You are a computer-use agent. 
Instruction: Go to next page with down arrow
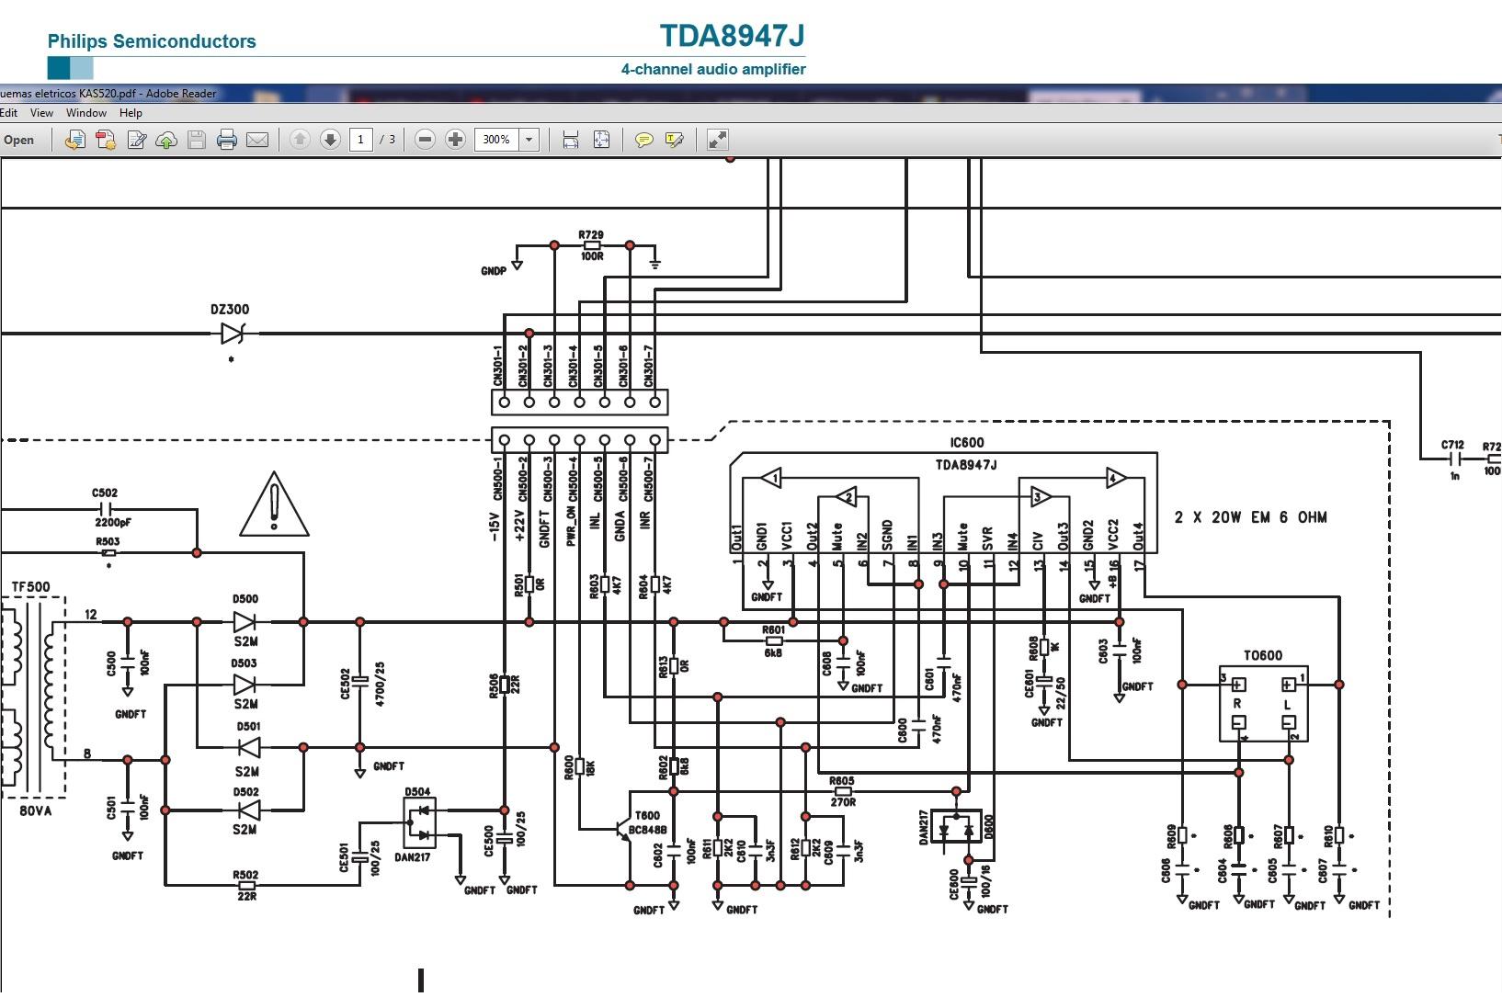click(330, 140)
